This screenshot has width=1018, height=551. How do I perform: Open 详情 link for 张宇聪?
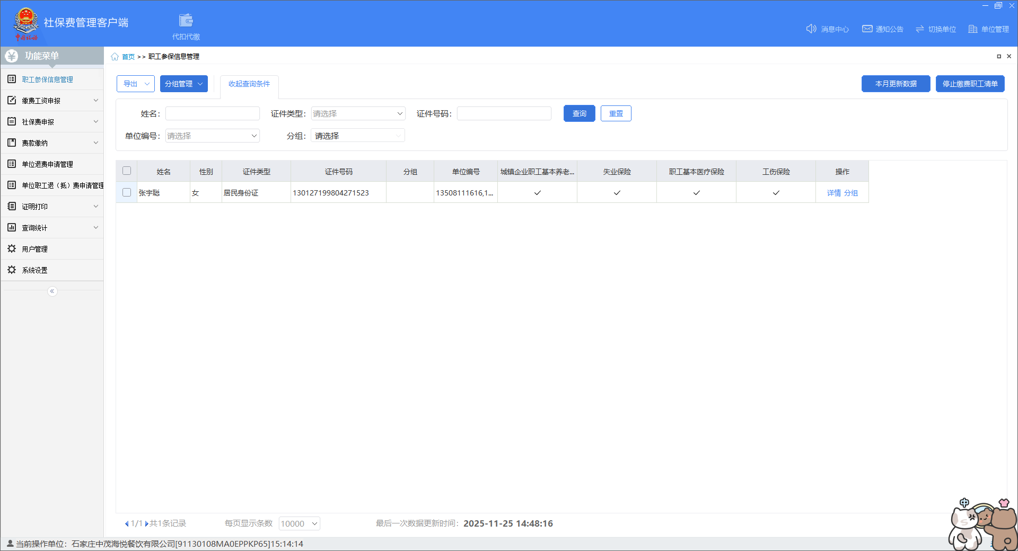pyautogui.click(x=833, y=193)
